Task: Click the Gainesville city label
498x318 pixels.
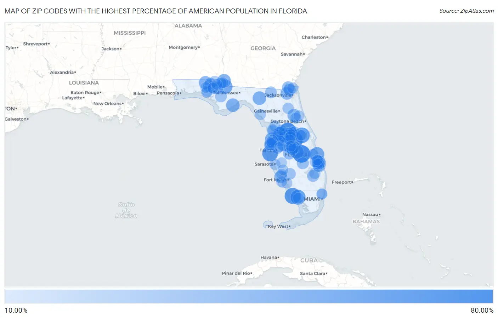Action: click(x=266, y=111)
